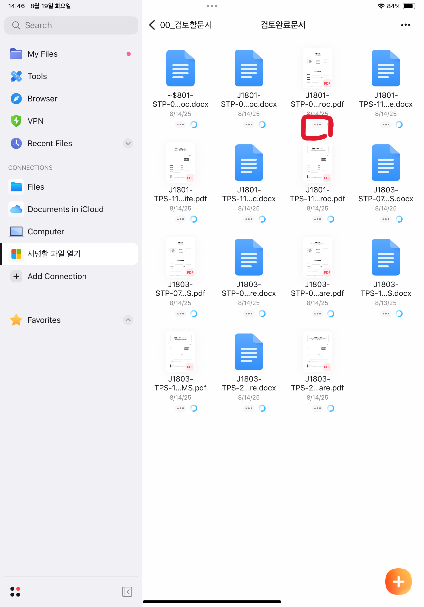The width and height of the screenshot is (424, 607).
Task: Open options for J1803-TPS-2...are.pdf
Action: pyautogui.click(x=317, y=408)
